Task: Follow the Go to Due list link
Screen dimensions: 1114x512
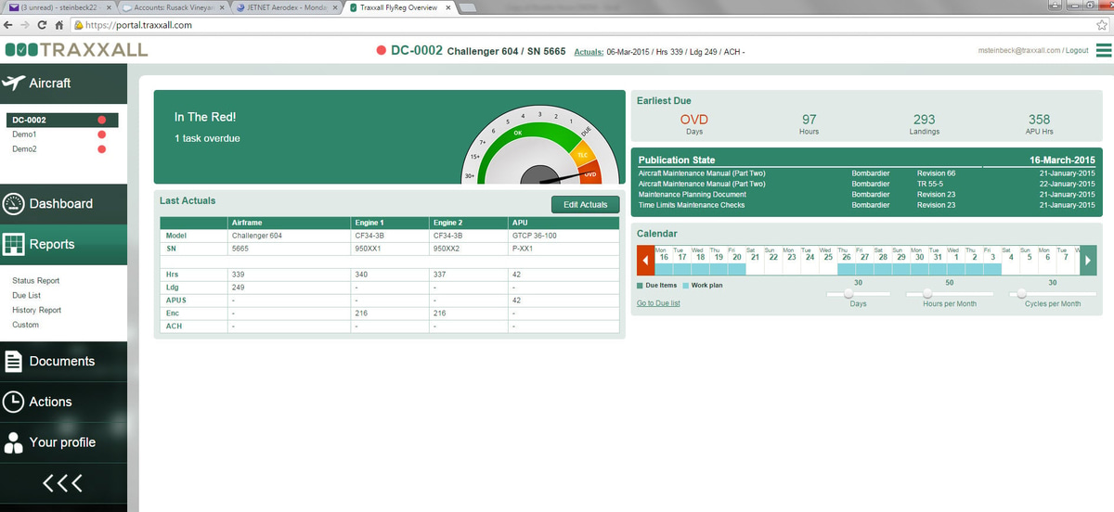Action: point(658,303)
